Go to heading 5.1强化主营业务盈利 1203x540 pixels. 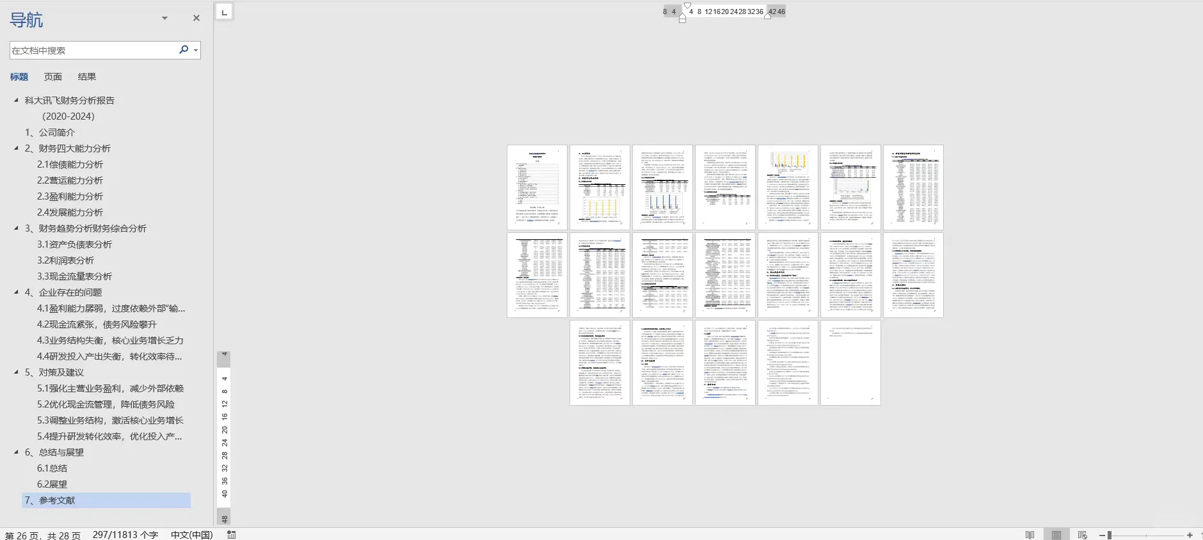coord(110,388)
